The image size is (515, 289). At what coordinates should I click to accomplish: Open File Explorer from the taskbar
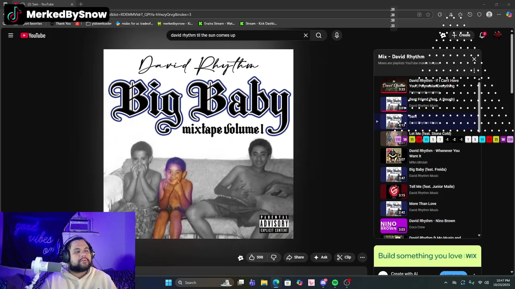pyautogui.click(x=264, y=283)
